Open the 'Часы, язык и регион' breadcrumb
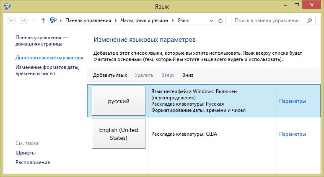The image size is (324, 177). pos(144,20)
